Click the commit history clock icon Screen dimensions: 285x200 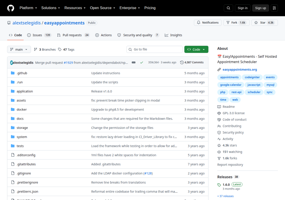pos(182,62)
